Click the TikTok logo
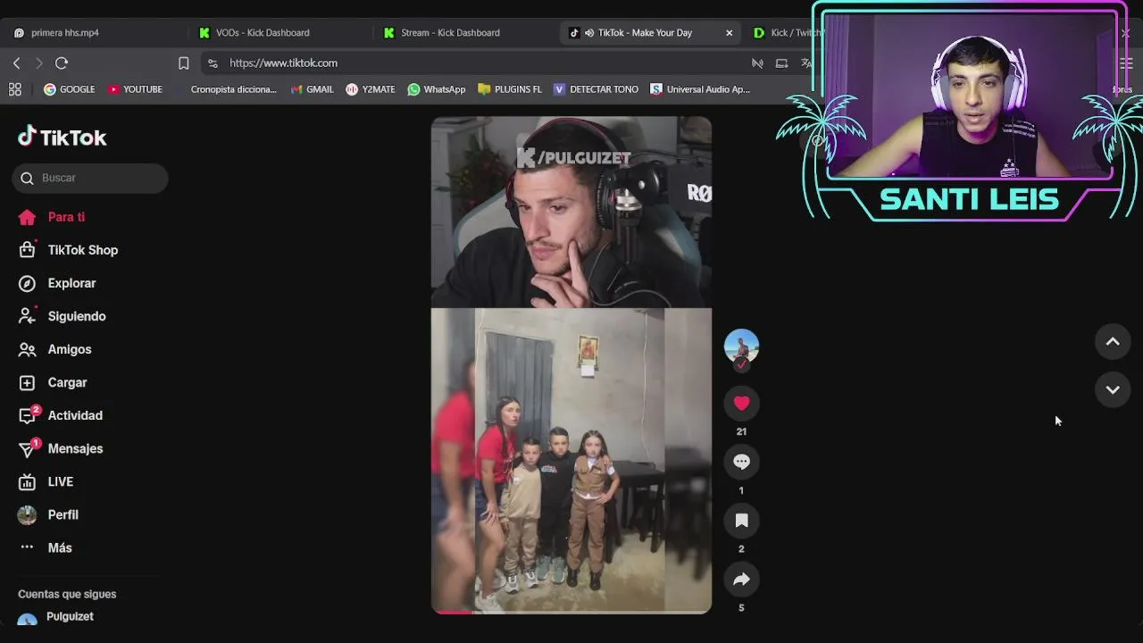 [x=62, y=137]
